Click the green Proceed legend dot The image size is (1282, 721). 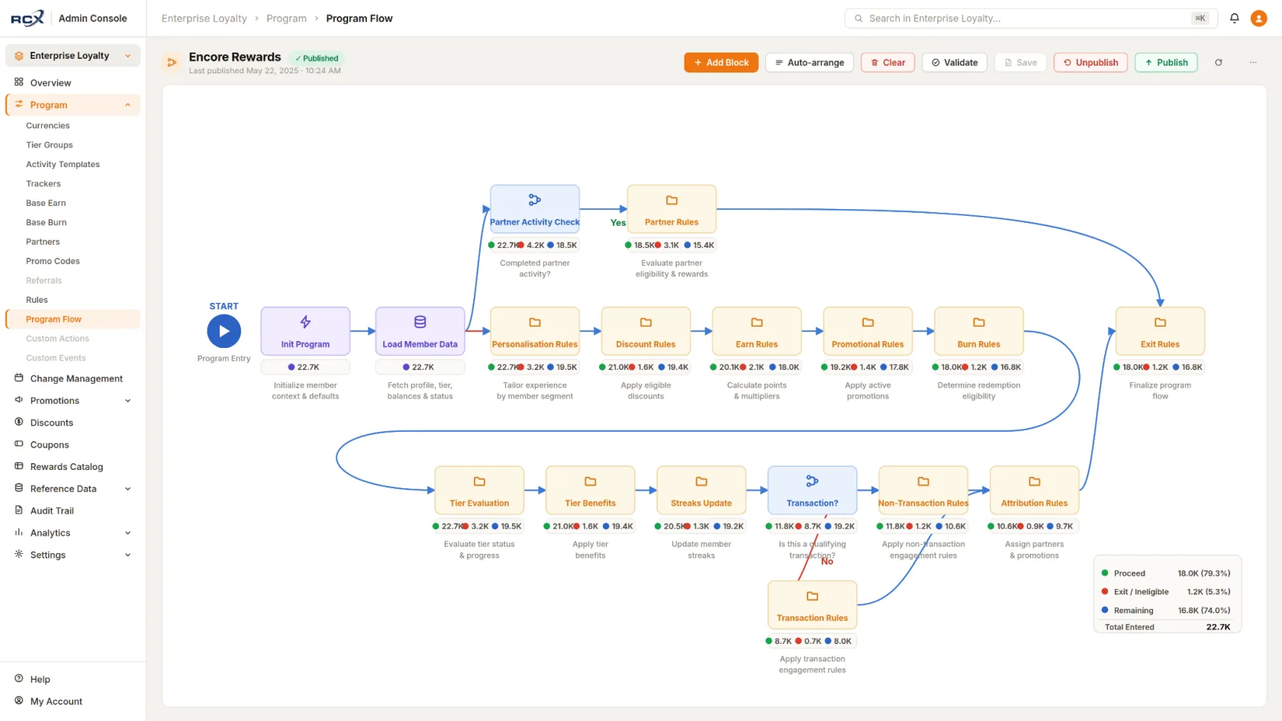click(x=1105, y=573)
